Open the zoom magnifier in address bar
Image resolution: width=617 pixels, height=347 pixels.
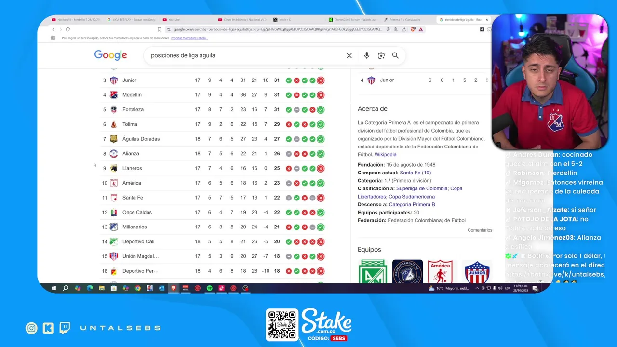(x=396, y=29)
